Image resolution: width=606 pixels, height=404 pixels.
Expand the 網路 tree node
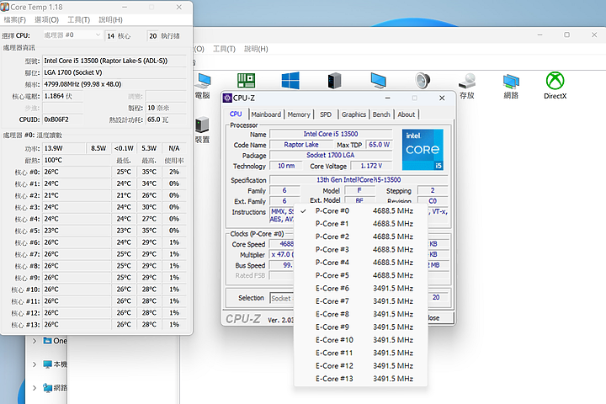click(35, 387)
